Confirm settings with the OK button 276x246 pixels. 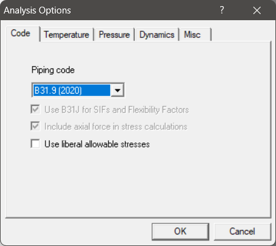coord(180,231)
